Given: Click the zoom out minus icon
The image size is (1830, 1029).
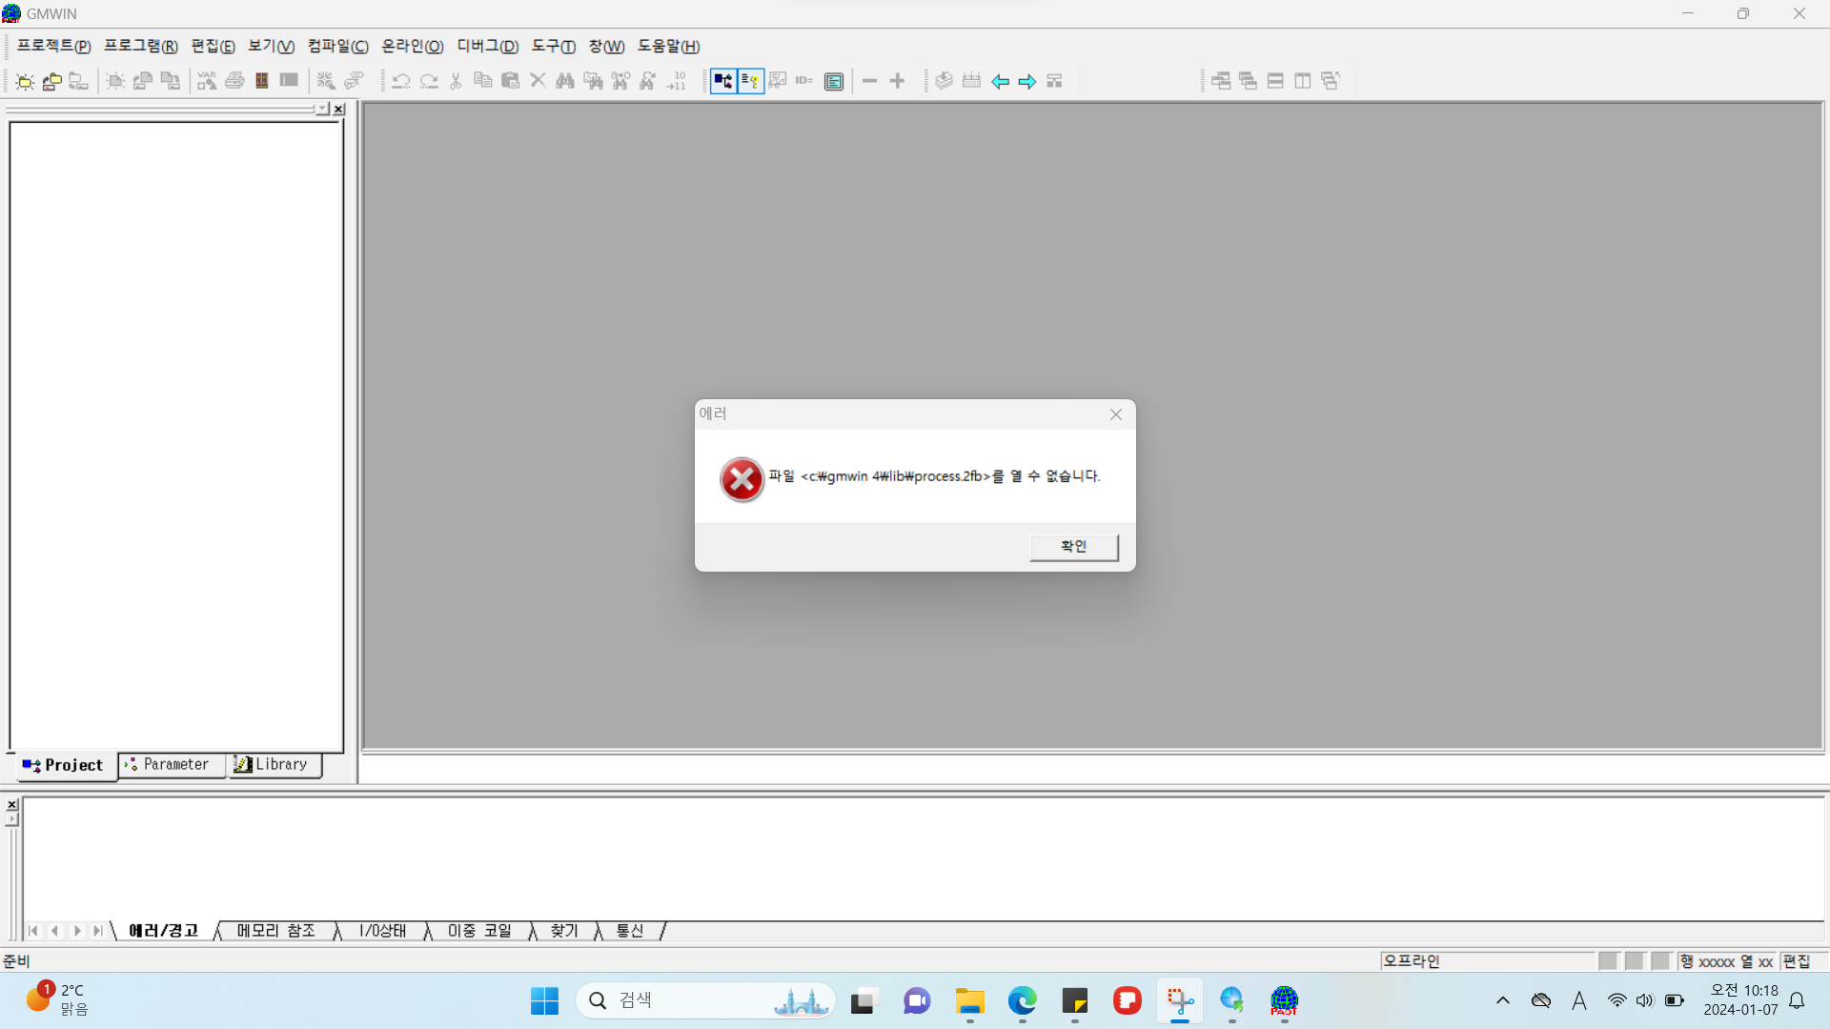Looking at the screenshot, I should point(869,82).
